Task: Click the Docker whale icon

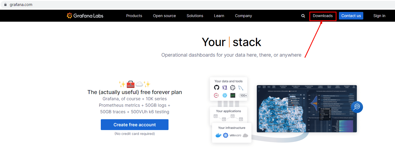Action: (218, 135)
